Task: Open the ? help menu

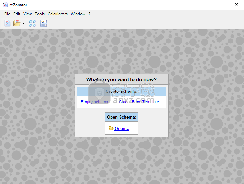Action: tap(89, 14)
